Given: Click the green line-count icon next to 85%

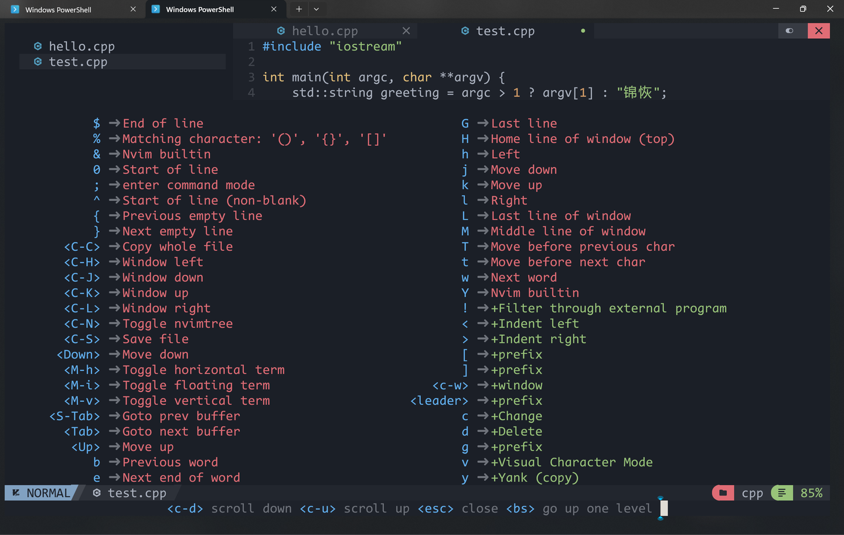Looking at the screenshot, I should (x=782, y=493).
